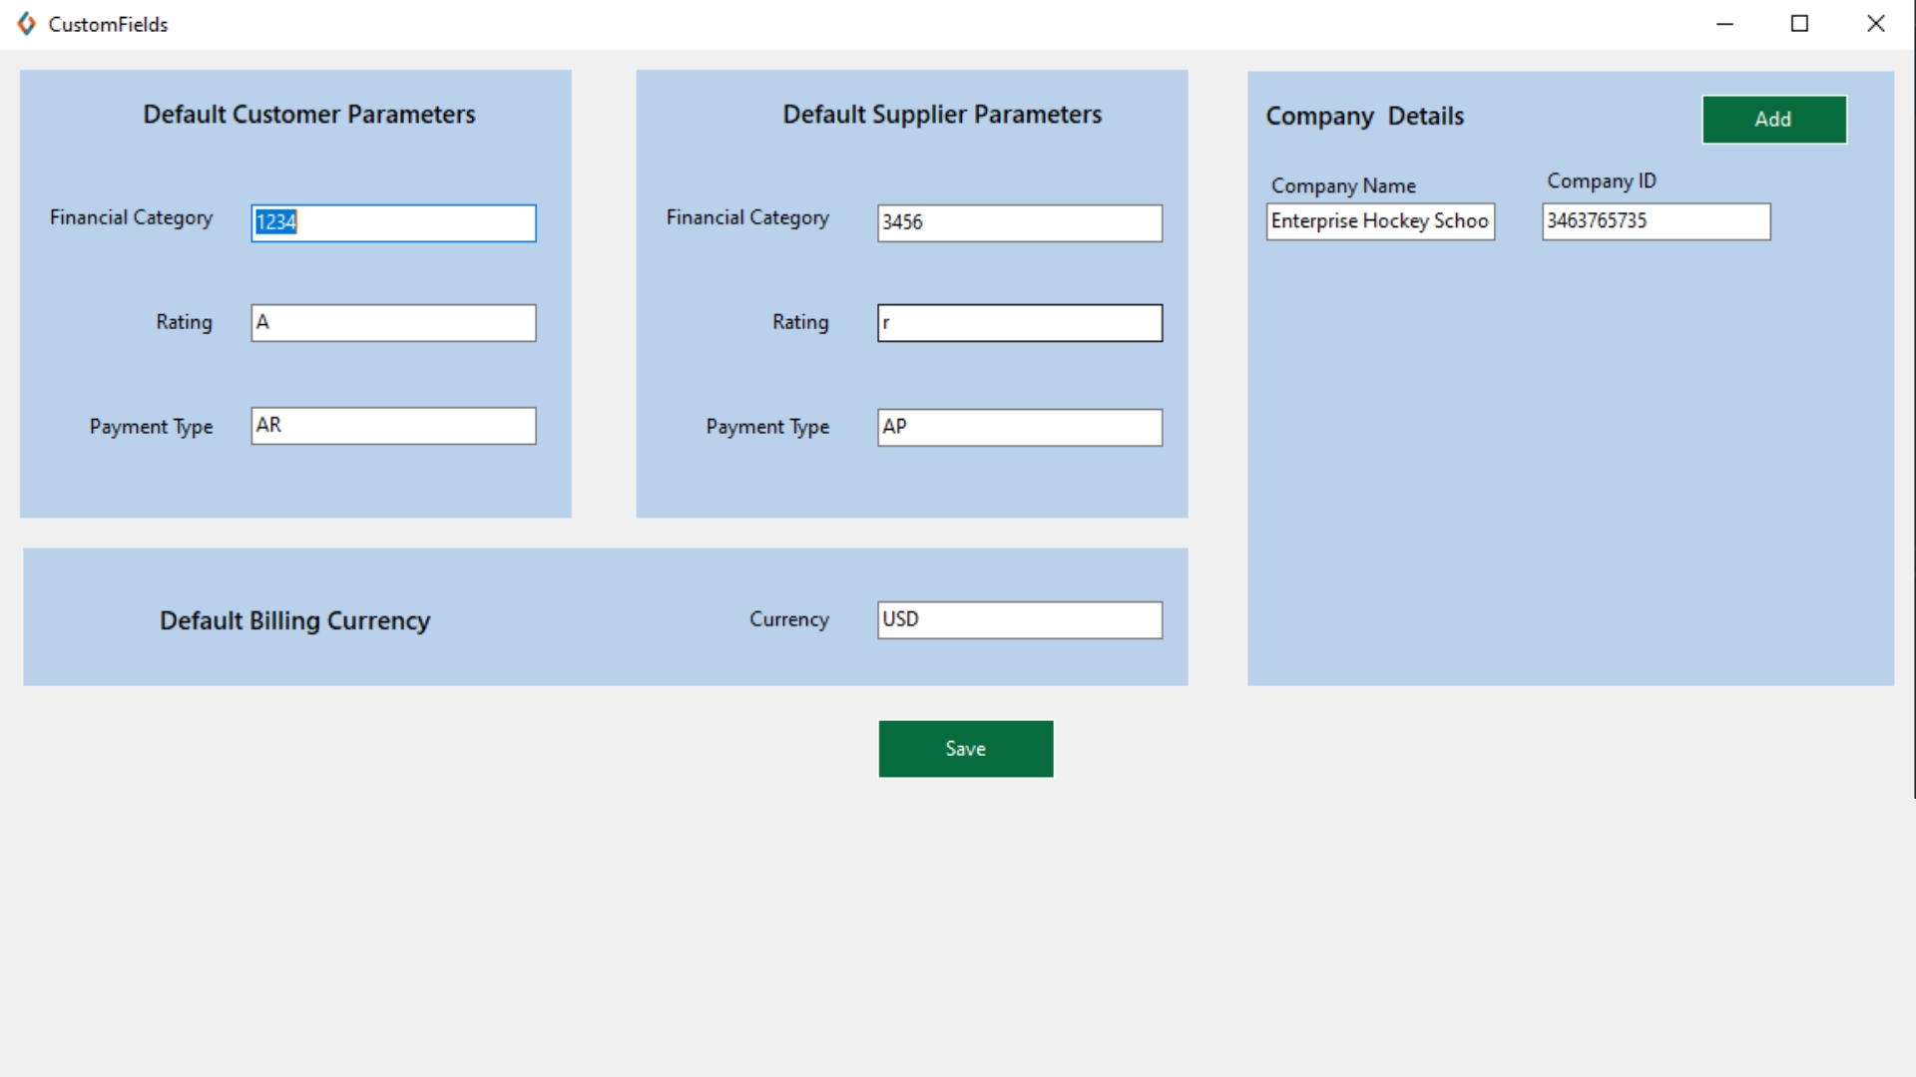Viewport: 1916px width, 1077px height.
Task: Select the Financial Category field for customers
Action: tap(392, 221)
